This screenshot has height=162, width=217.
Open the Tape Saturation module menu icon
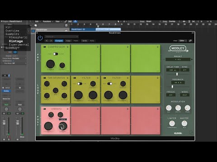click(67, 78)
